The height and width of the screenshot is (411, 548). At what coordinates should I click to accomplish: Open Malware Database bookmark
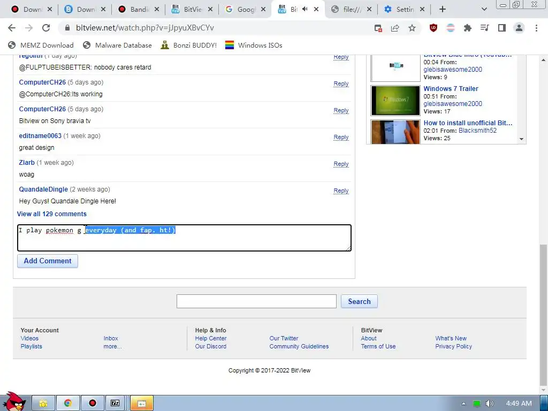[x=117, y=45]
